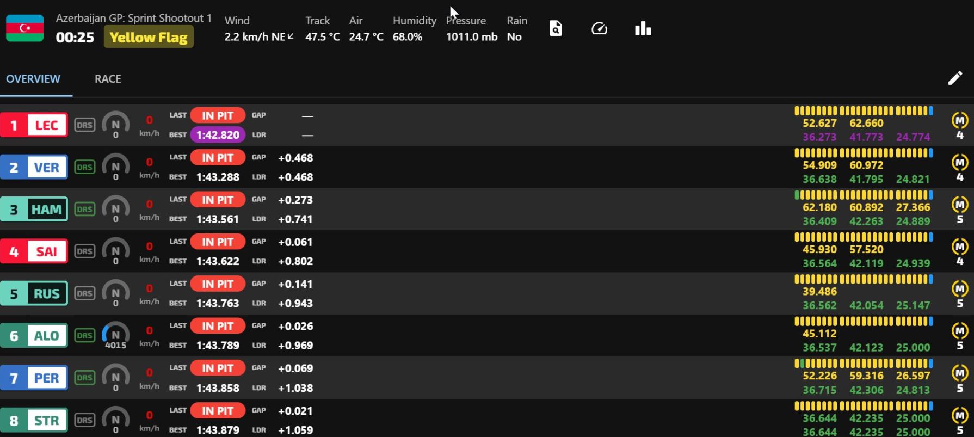
Task: Click VER's IN PIT status badge
Action: [218, 158]
